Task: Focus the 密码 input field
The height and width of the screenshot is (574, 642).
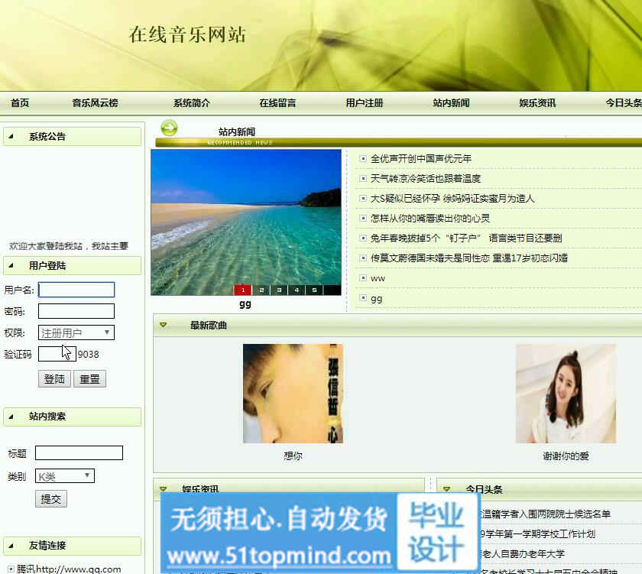Action: click(x=76, y=311)
